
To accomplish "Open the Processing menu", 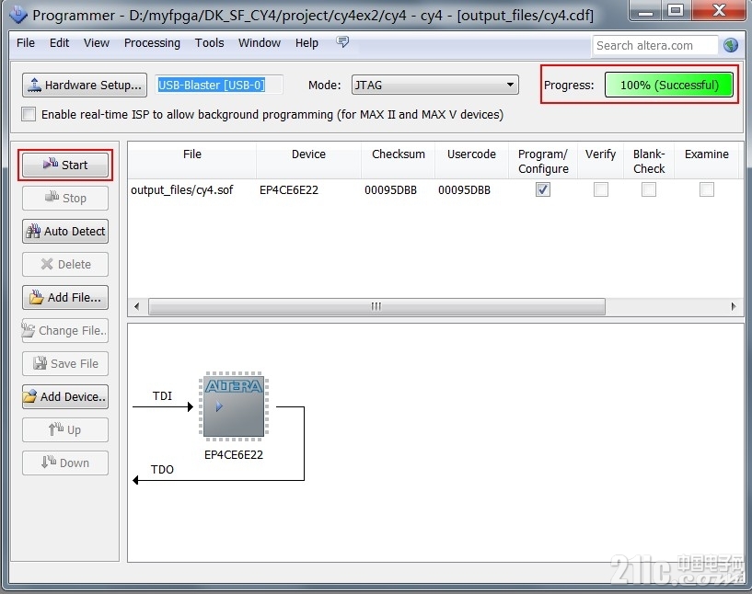I will 152,43.
